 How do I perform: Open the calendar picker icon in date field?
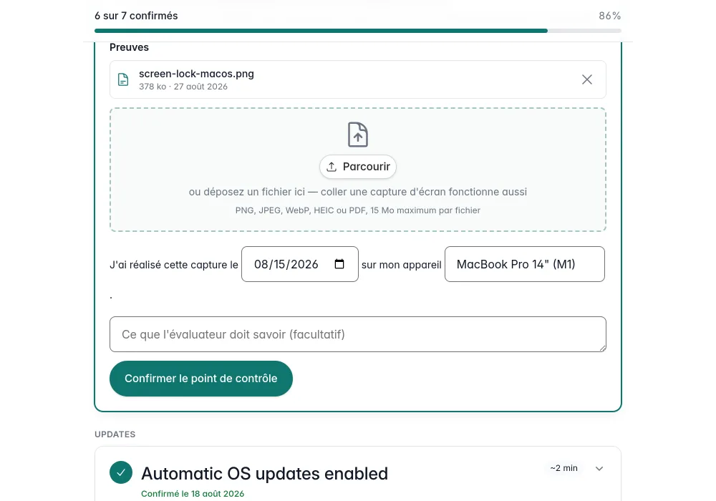click(339, 263)
